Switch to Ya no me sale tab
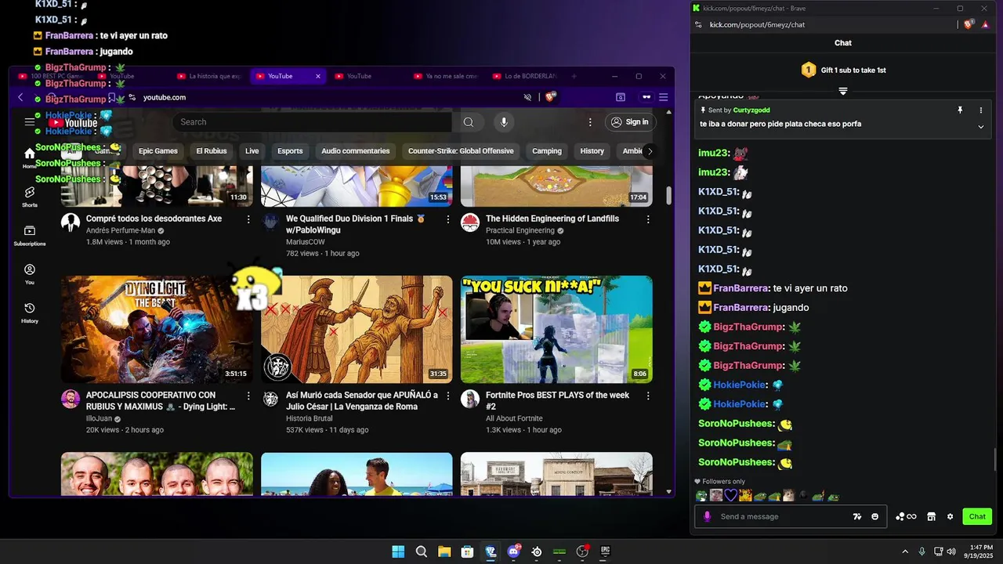 point(445,76)
